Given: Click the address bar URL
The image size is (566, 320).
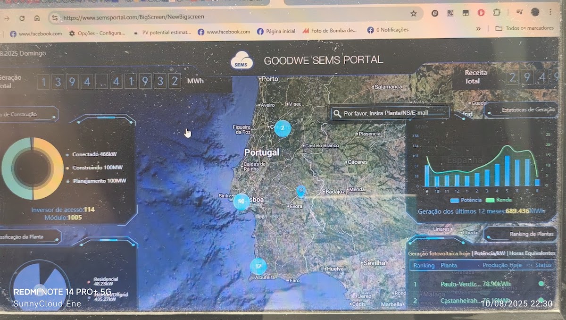Looking at the screenshot, I should coord(133,17).
